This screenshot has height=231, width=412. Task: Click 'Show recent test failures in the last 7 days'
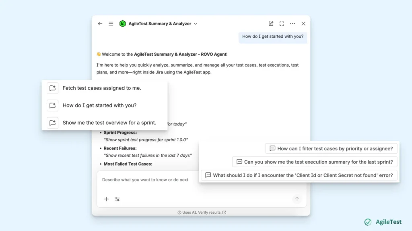coord(148,155)
